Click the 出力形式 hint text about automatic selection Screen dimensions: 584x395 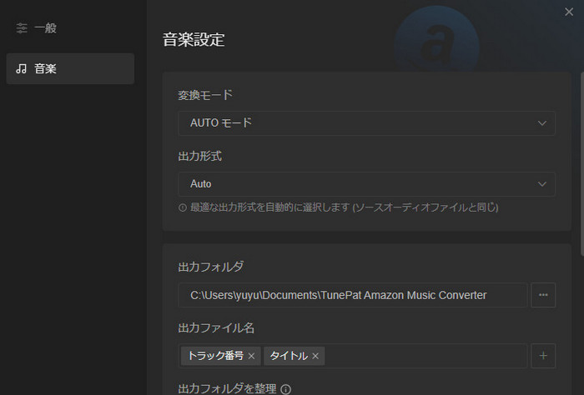click(345, 207)
